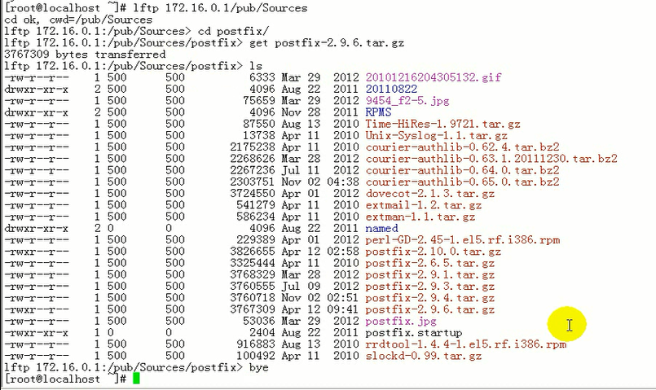Select the perl-GD-2.45-1.el5.rf.i386.rpm filename
The image size is (656, 390).
click(462, 240)
